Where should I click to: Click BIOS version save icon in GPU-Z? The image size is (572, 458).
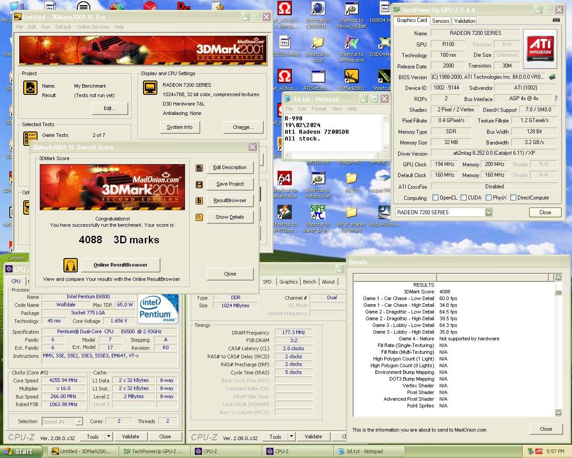coord(553,77)
